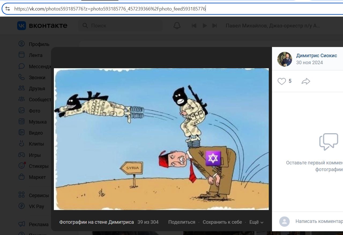The height and width of the screenshot is (235, 343).
Task: Click the browser site info icon
Action: (x=8, y=9)
